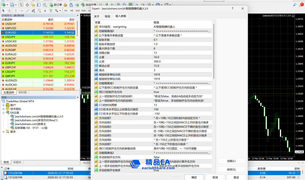This screenshot has width=305, height=180.
Task: Collapse the EA交易 tree node
Action: click(x=3, y=113)
